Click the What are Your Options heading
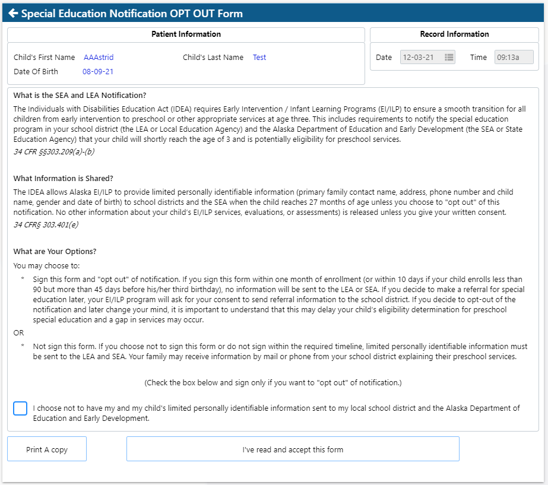This screenshot has width=548, height=485. click(x=55, y=251)
